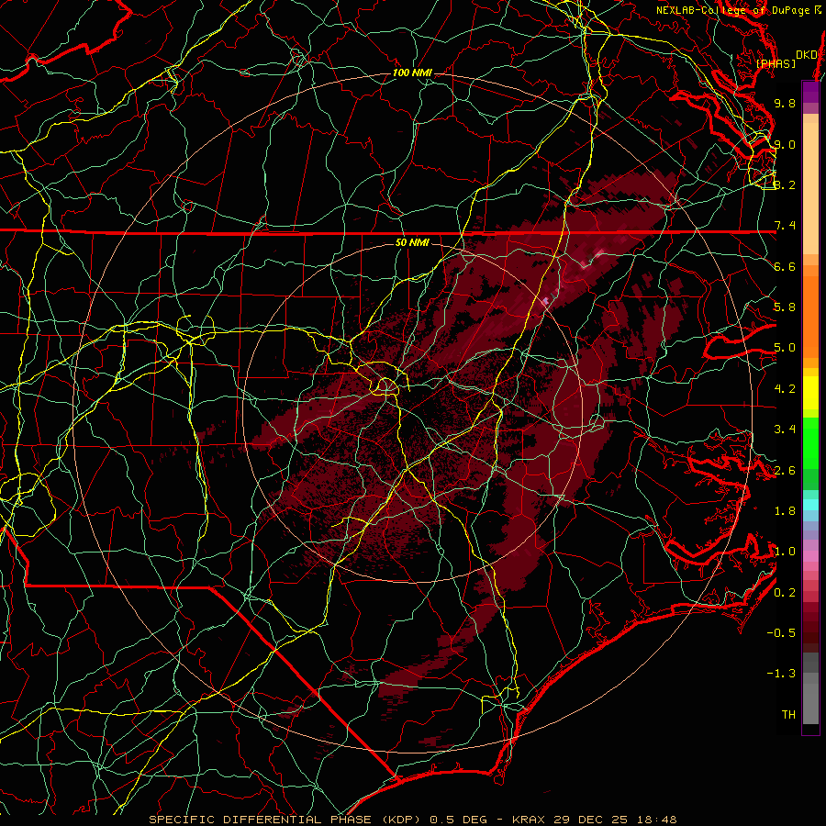Select the yellow band of the color scale

pos(810,393)
